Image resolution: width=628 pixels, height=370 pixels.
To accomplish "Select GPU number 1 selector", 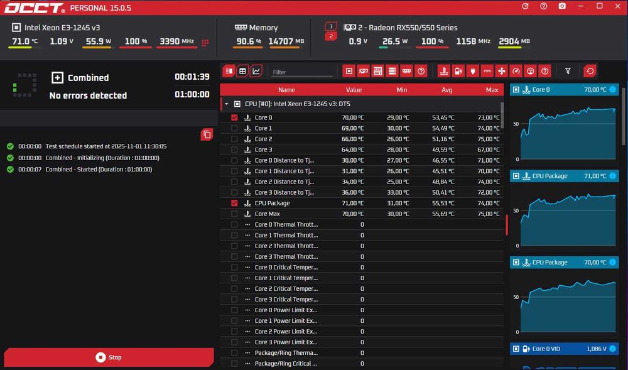I will click(331, 26).
